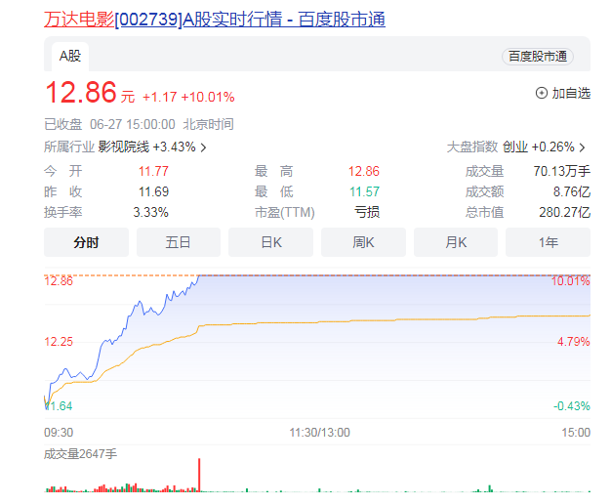Switch to the 分时 chart tab
Screen dimensions: 611x504
click(86, 242)
